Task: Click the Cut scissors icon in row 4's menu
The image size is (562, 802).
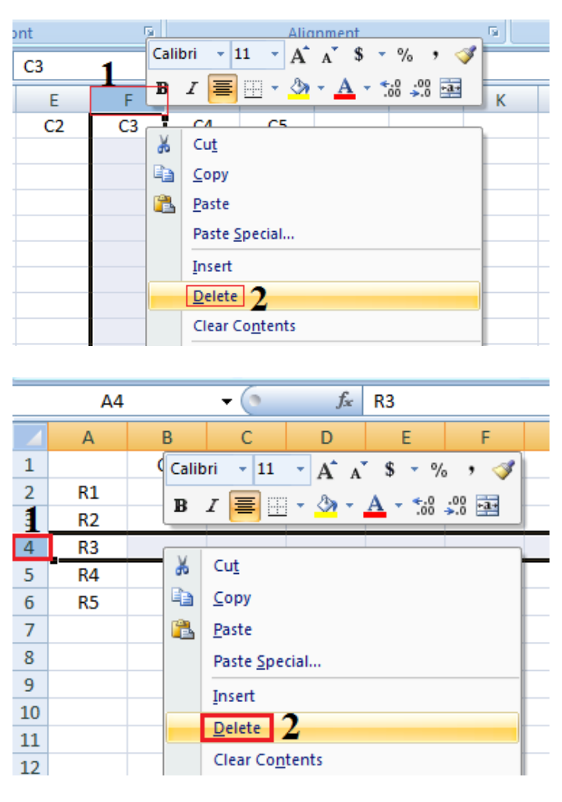Action: (183, 565)
